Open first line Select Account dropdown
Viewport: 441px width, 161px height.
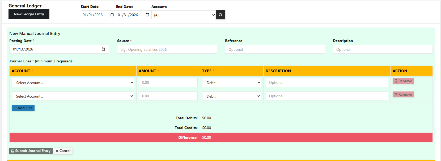point(73,83)
